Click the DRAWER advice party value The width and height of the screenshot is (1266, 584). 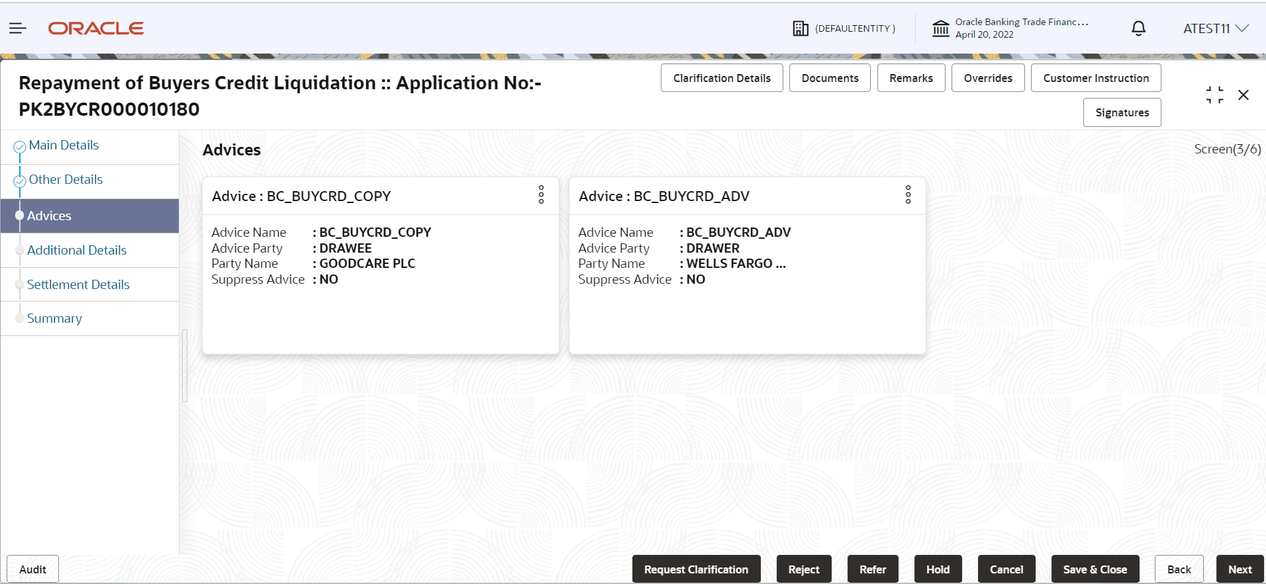(x=713, y=248)
